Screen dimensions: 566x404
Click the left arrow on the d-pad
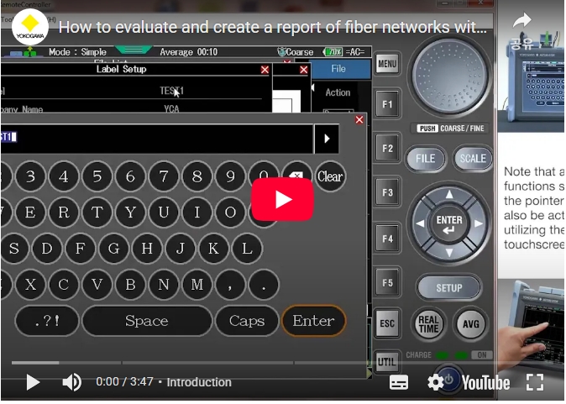[x=421, y=224]
